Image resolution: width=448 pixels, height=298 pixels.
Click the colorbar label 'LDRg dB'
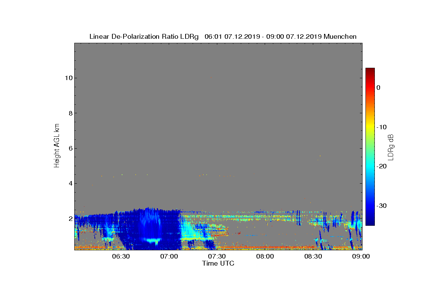(x=391, y=147)
